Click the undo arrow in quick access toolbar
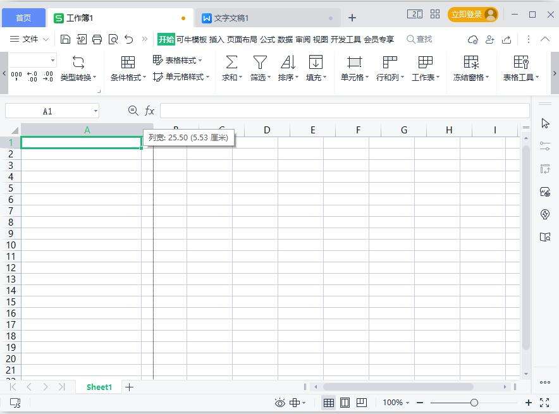This screenshot has width=559, height=414. click(x=129, y=39)
